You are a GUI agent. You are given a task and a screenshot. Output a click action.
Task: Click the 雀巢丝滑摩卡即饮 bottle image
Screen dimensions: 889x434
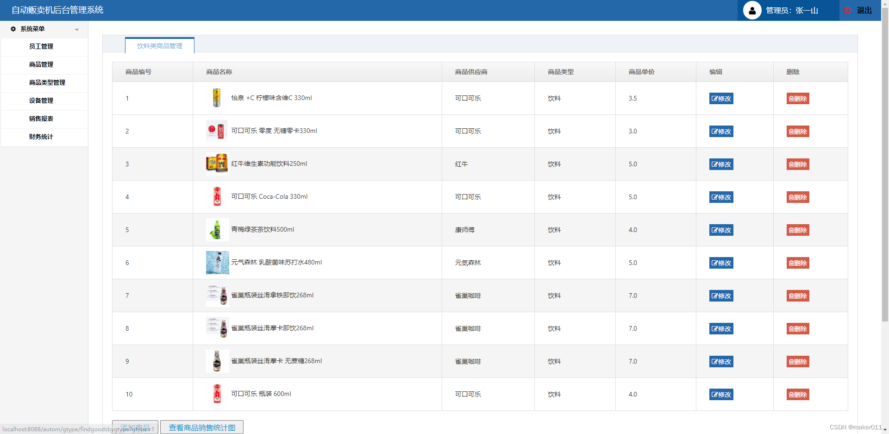point(217,328)
